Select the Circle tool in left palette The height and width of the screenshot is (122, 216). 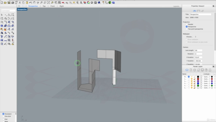pyautogui.click(x=2, y=18)
